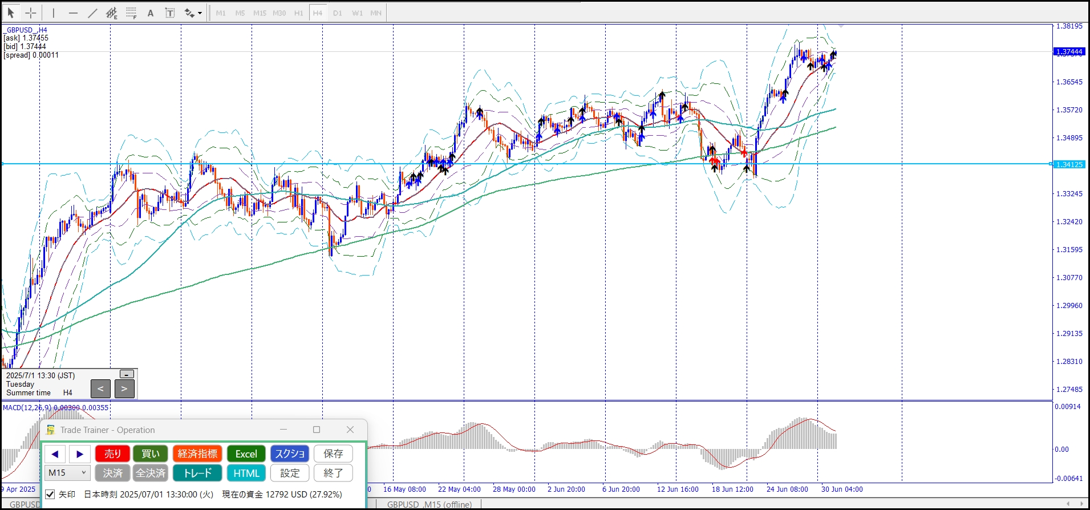Select the horizontal line drawing tool
Screen dimensions: 1090x510
click(x=73, y=13)
